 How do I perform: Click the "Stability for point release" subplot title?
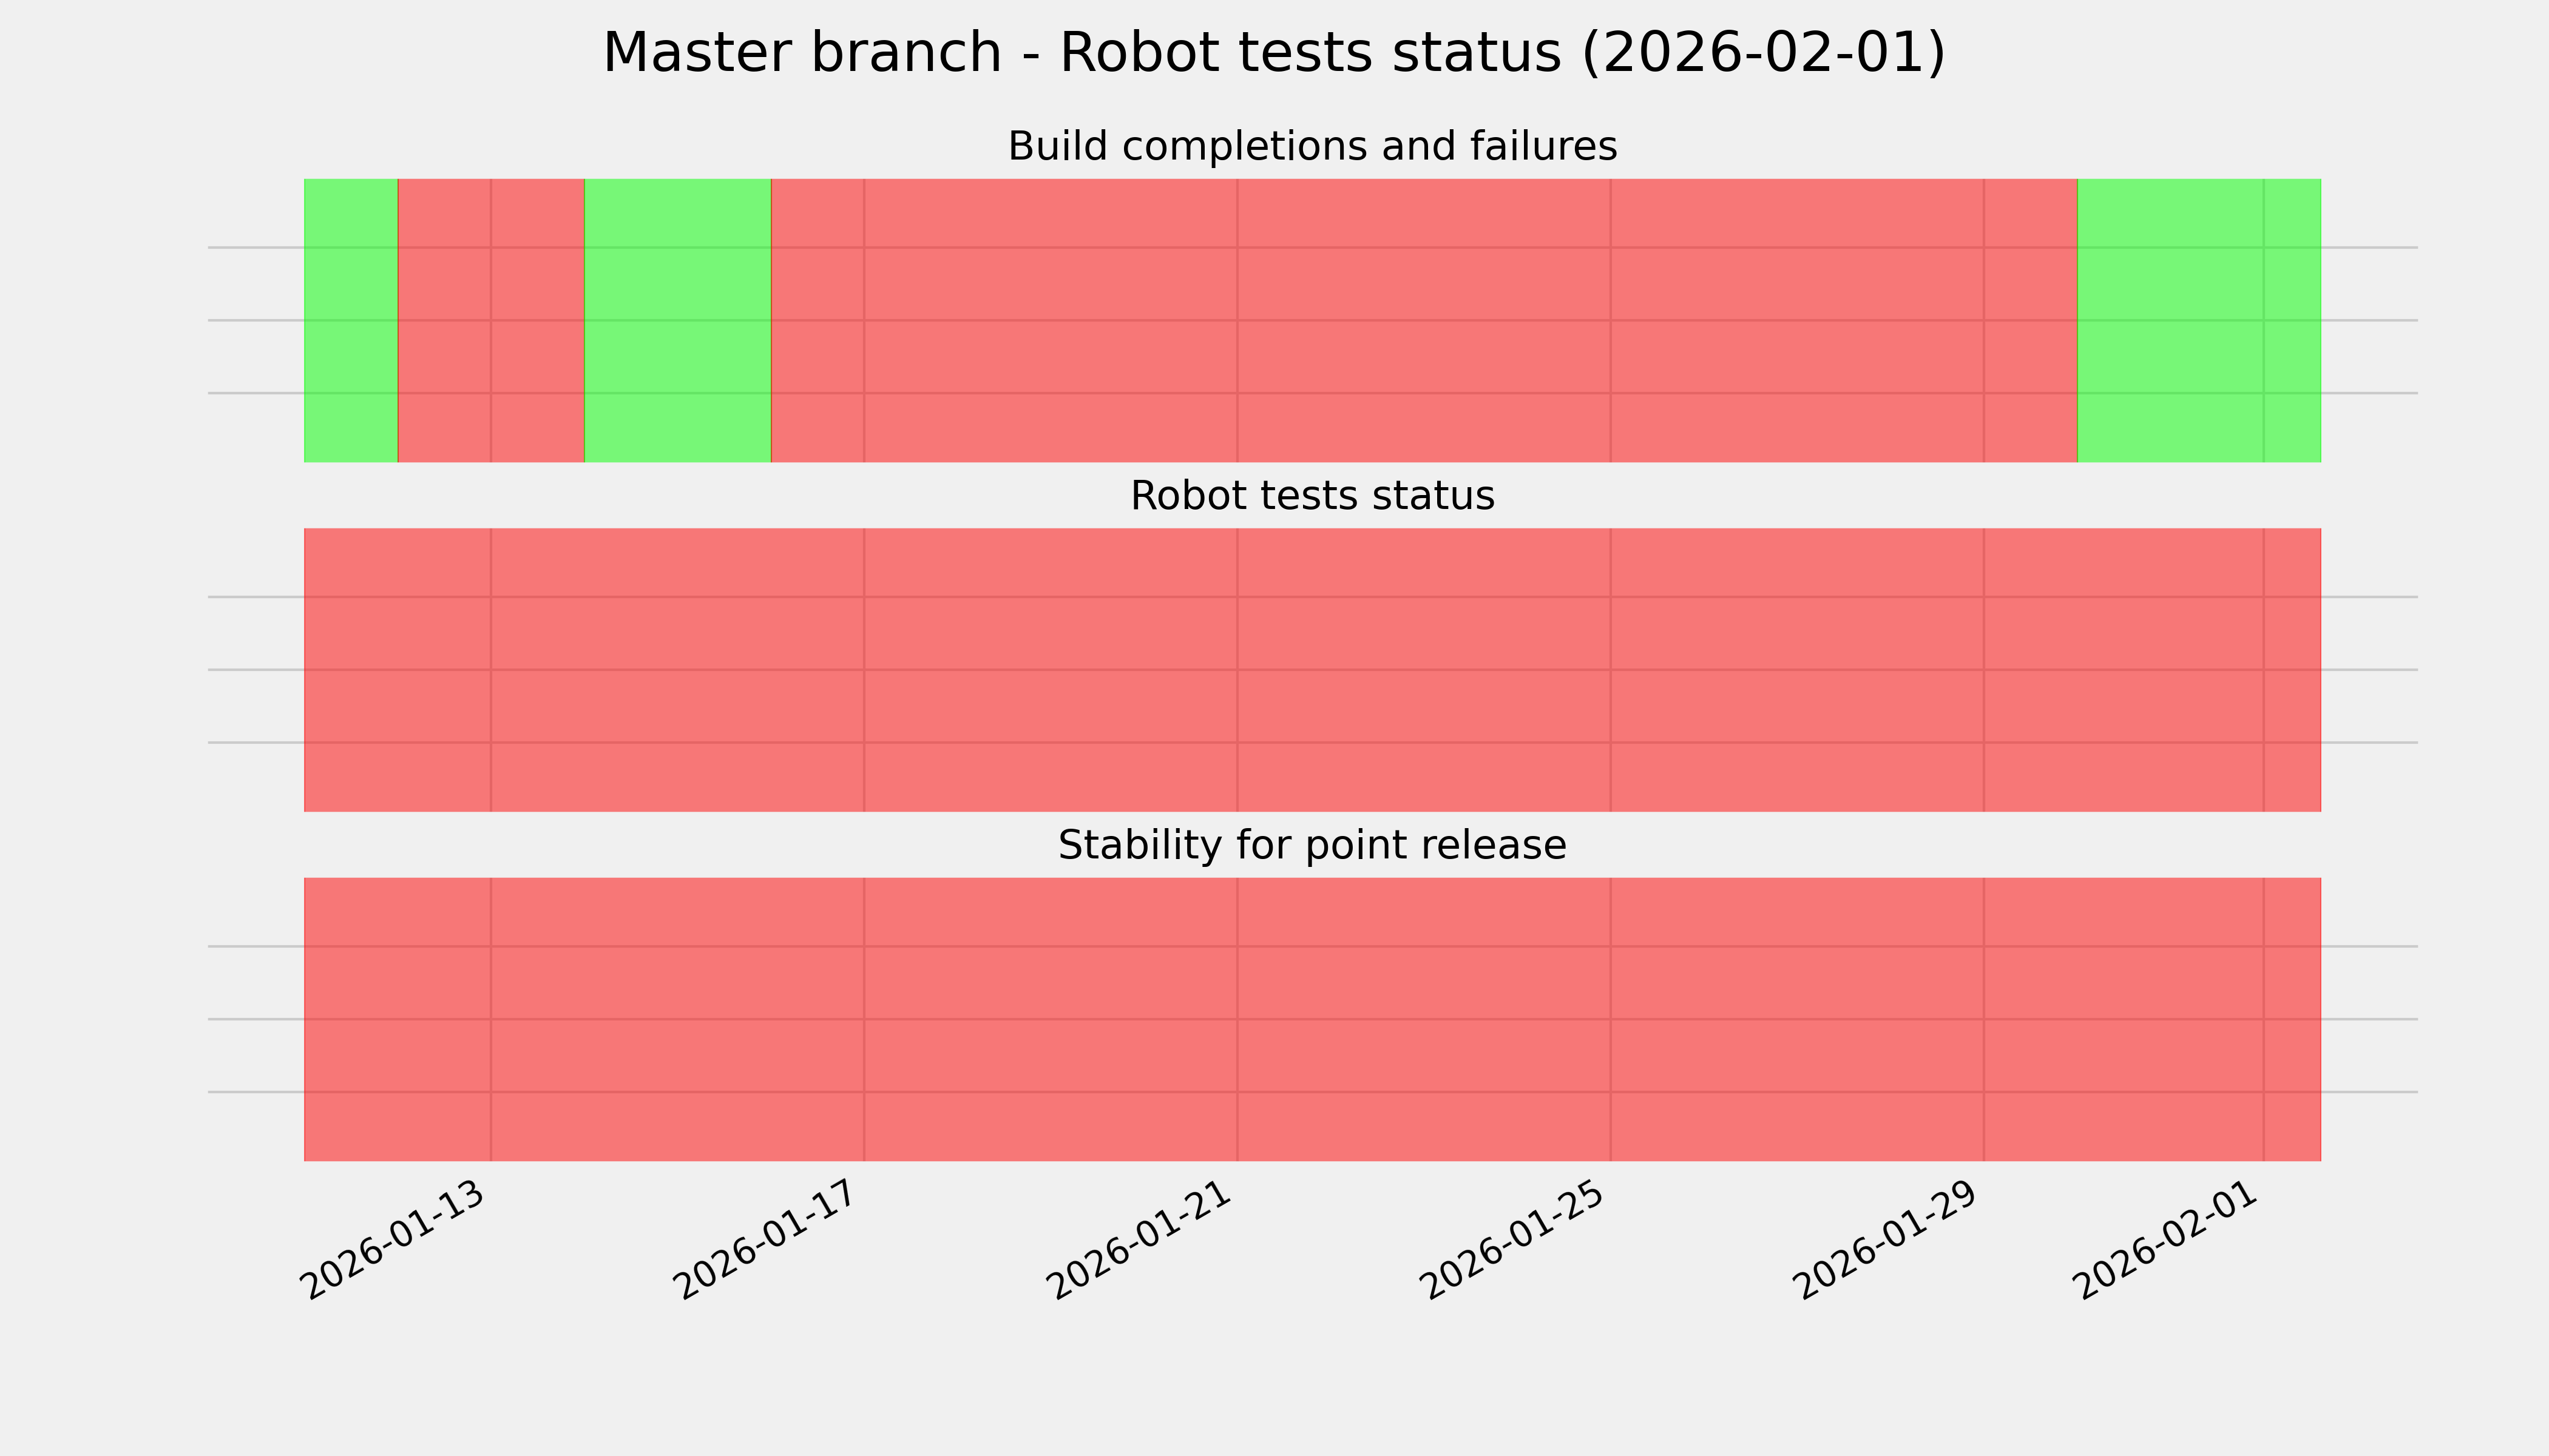tap(1312, 846)
